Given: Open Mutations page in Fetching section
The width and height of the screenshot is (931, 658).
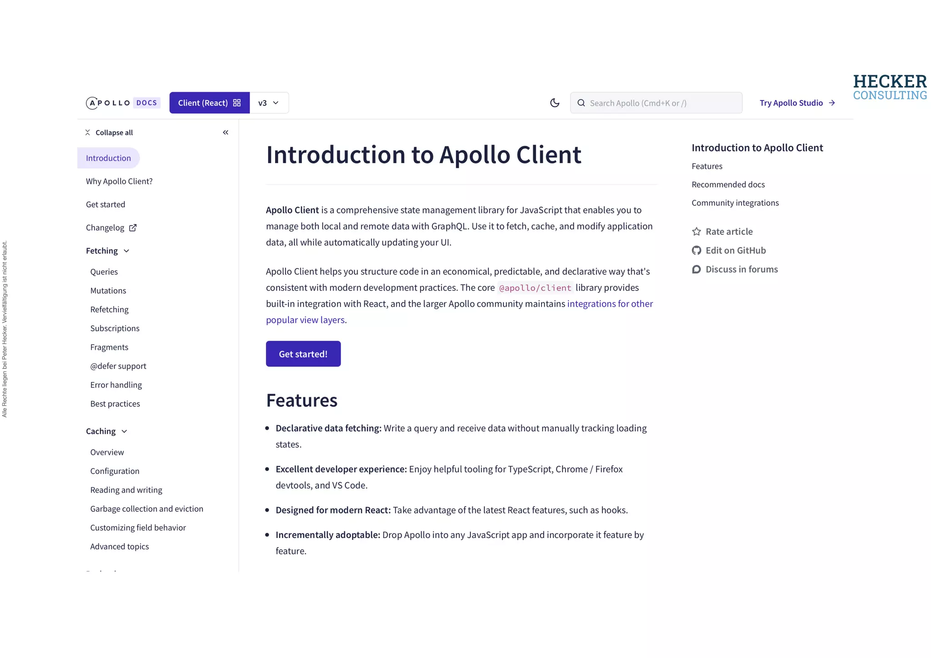Looking at the screenshot, I should coord(108,290).
